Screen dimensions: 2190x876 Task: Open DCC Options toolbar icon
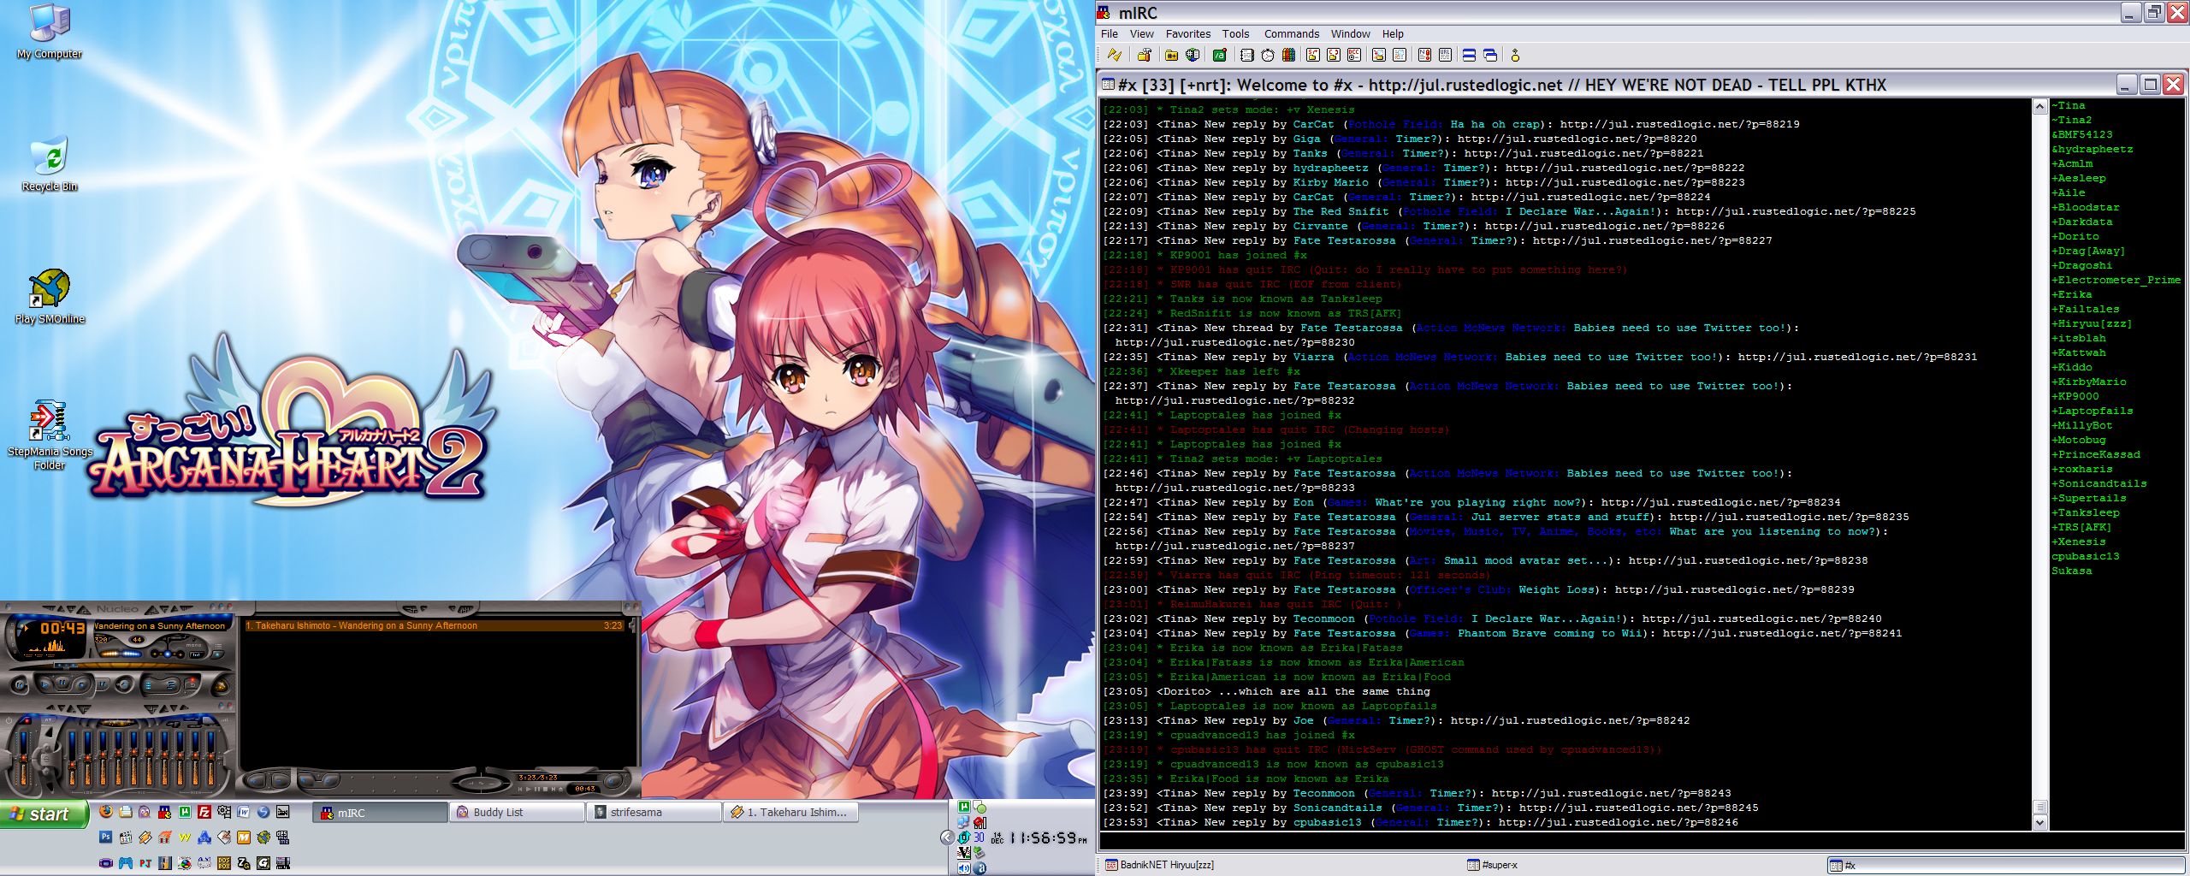1354,56
